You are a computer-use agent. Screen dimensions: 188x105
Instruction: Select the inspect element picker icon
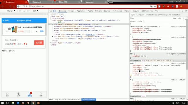51,11
